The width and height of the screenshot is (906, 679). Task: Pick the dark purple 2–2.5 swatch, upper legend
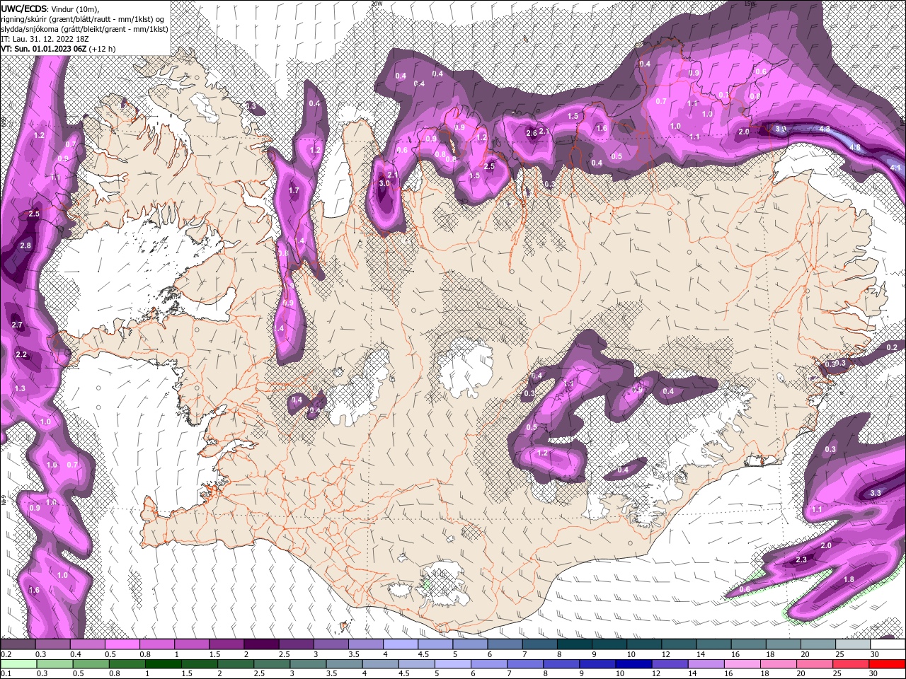261,644
